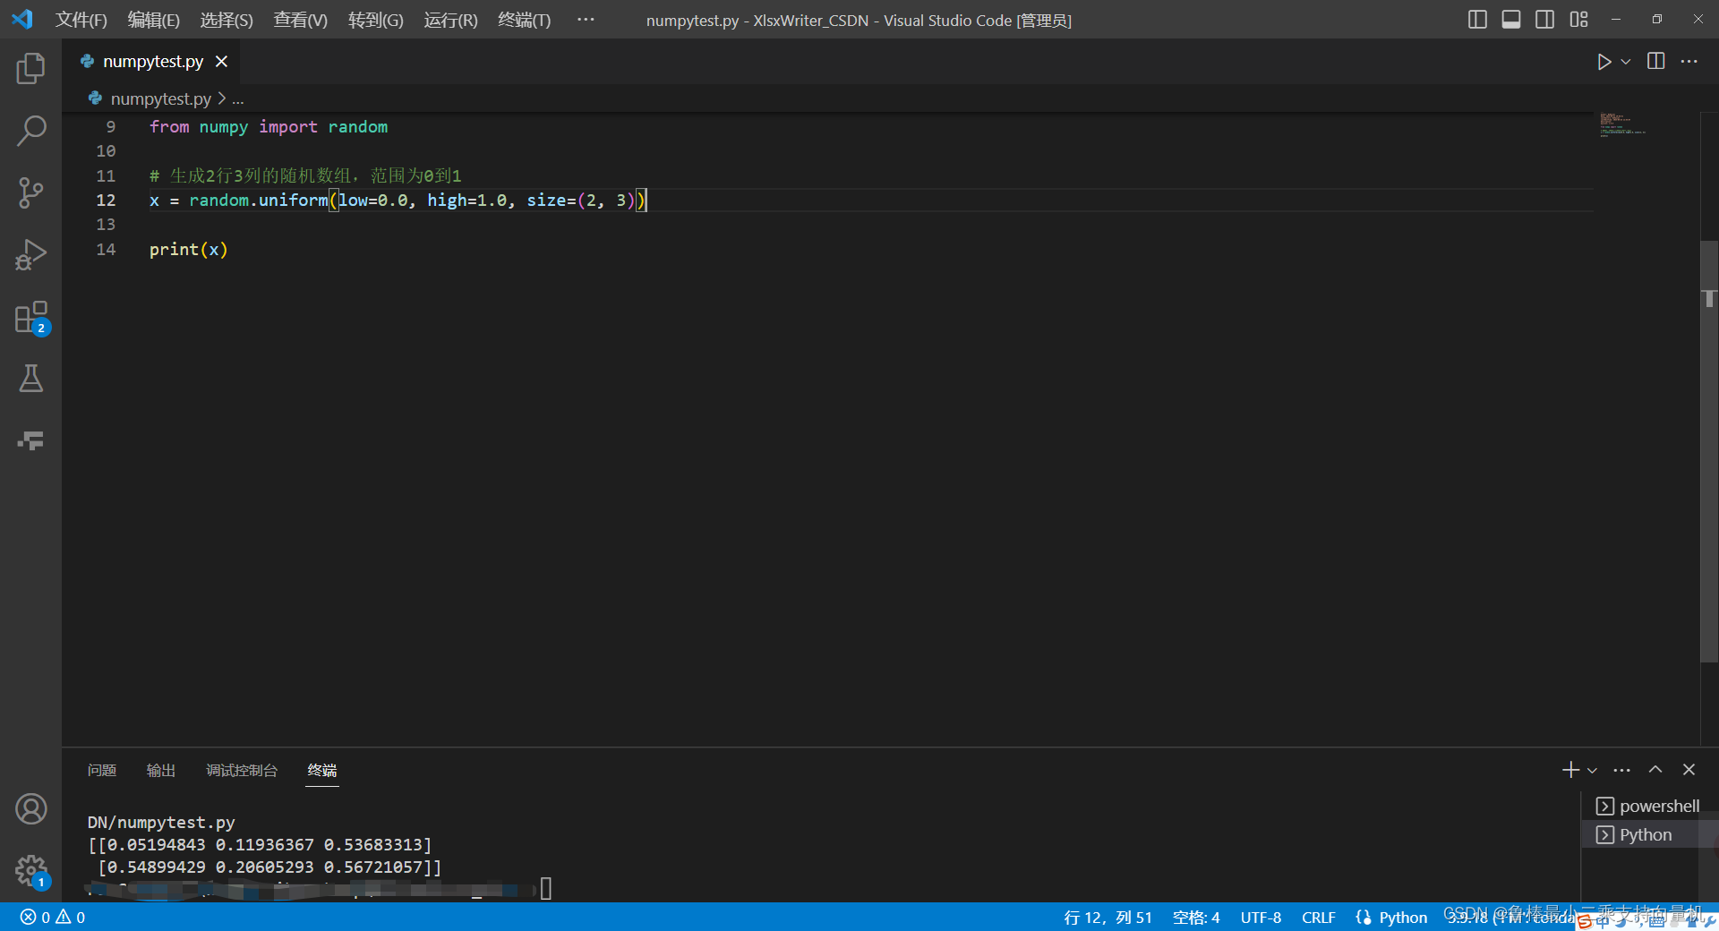Open terminal panel More Actions ellipsis
1719x931 pixels.
[1622, 770]
